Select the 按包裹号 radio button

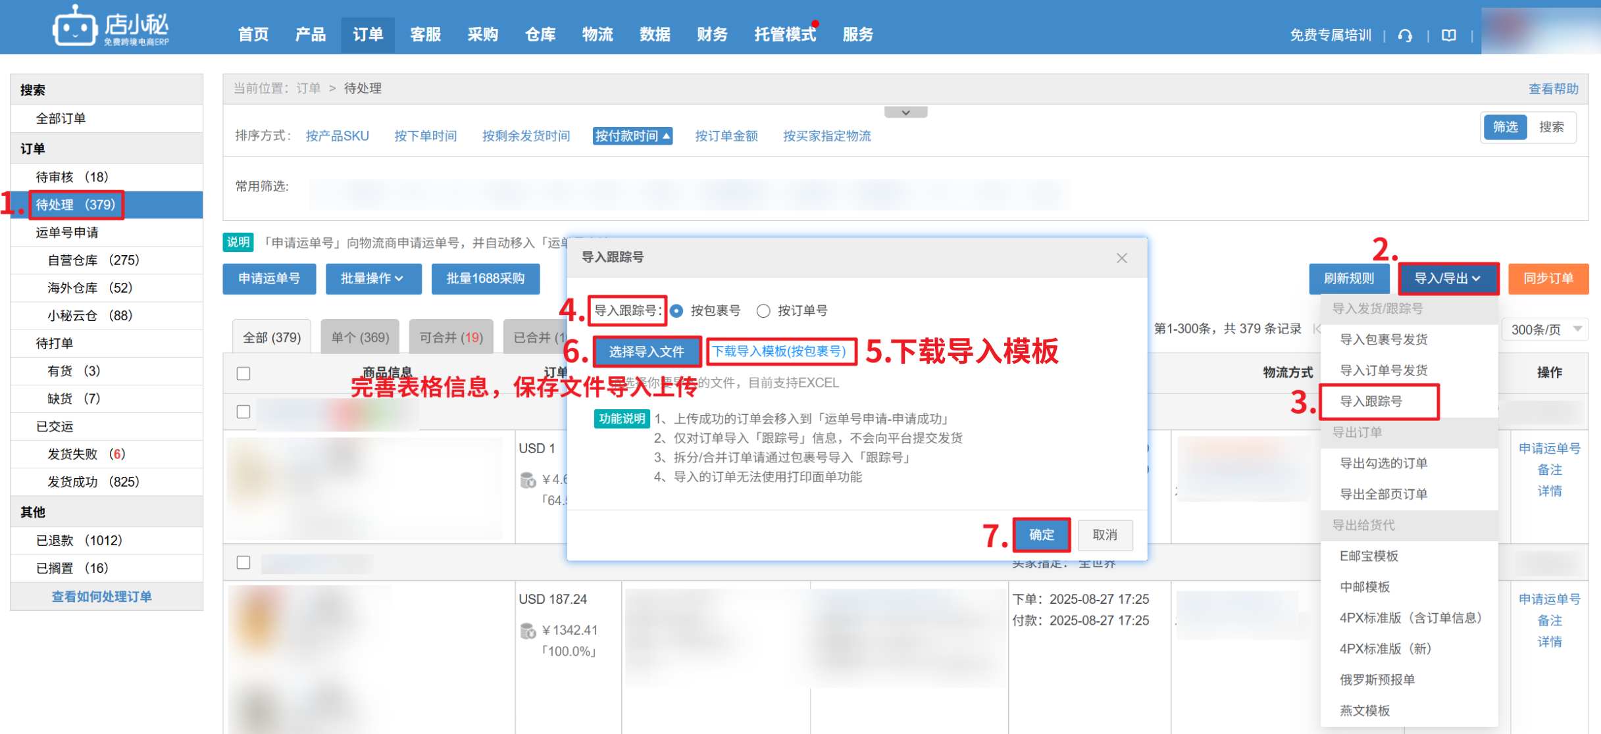676,311
